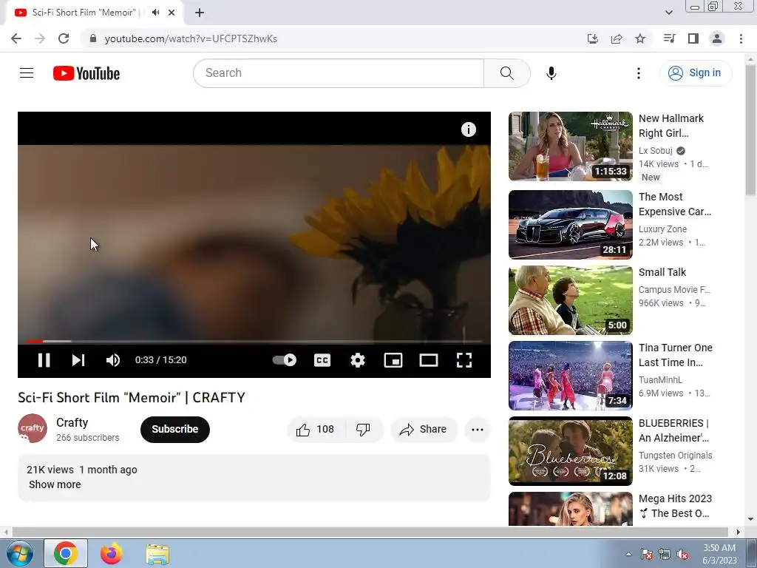Screen dimensions: 757x568
Task: Open video player settings gear
Action: pyautogui.click(x=358, y=360)
